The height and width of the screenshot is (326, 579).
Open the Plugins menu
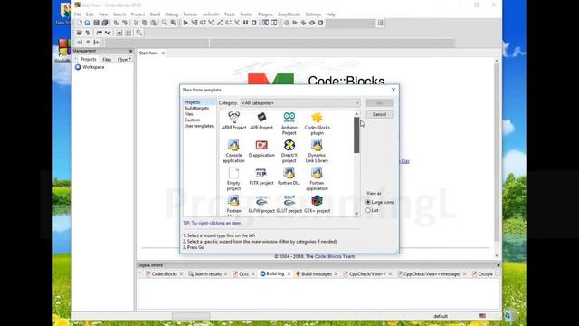tap(265, 14)
